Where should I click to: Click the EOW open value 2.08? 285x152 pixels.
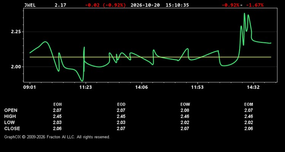tap(185, 110)
